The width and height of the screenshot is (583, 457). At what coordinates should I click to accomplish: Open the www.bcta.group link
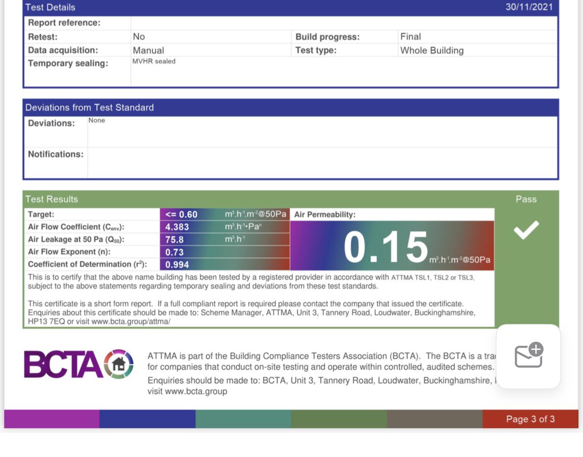click(x=196, y=391)
